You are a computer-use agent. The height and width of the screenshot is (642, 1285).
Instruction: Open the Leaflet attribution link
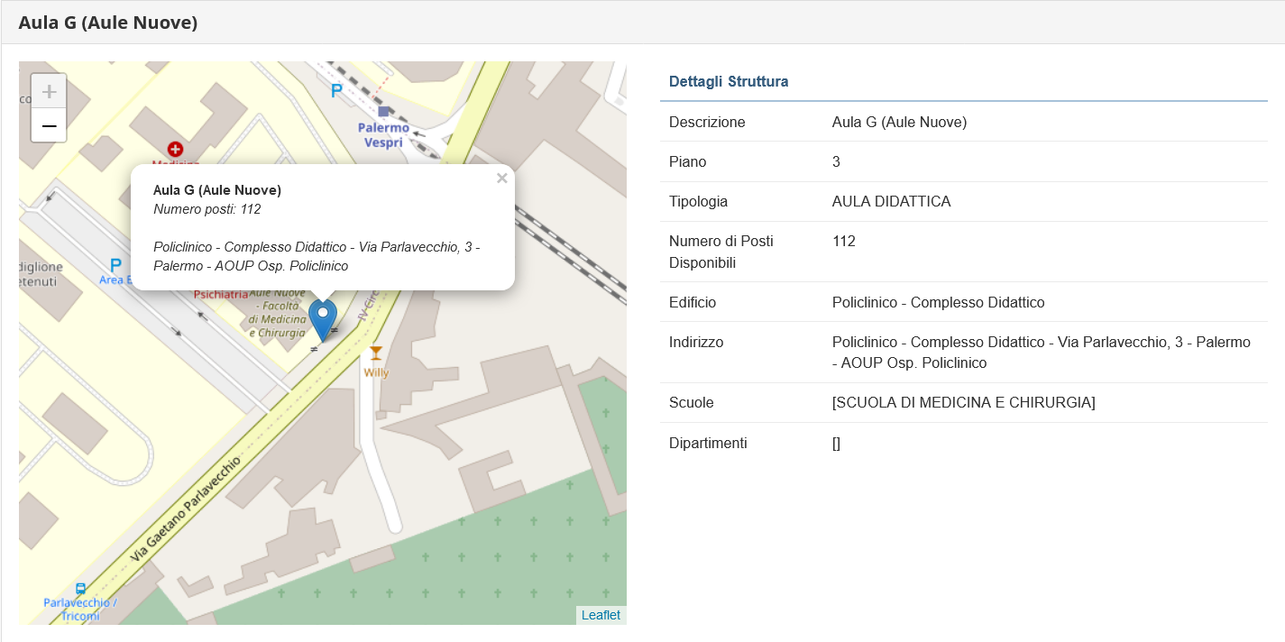coord(601,615)
